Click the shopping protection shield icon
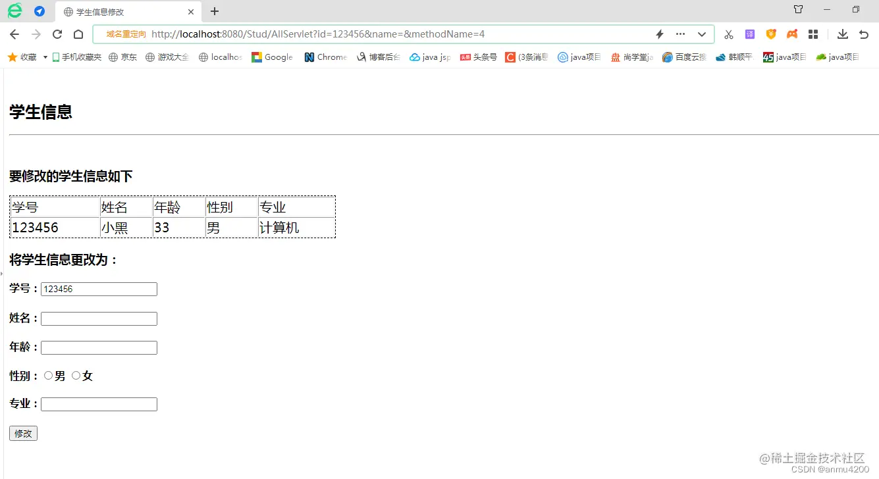879x479 pixels. pos(771,34)
